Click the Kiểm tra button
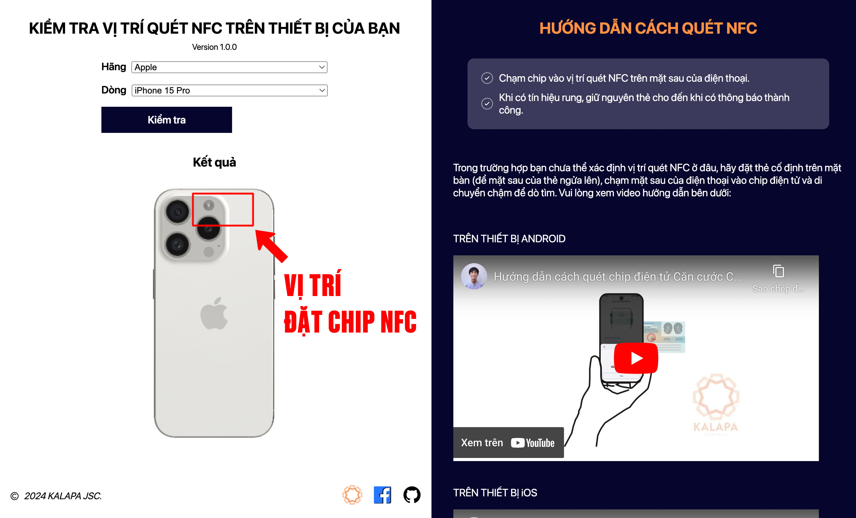This screenshot has height=518, width=856. [166, 120]
